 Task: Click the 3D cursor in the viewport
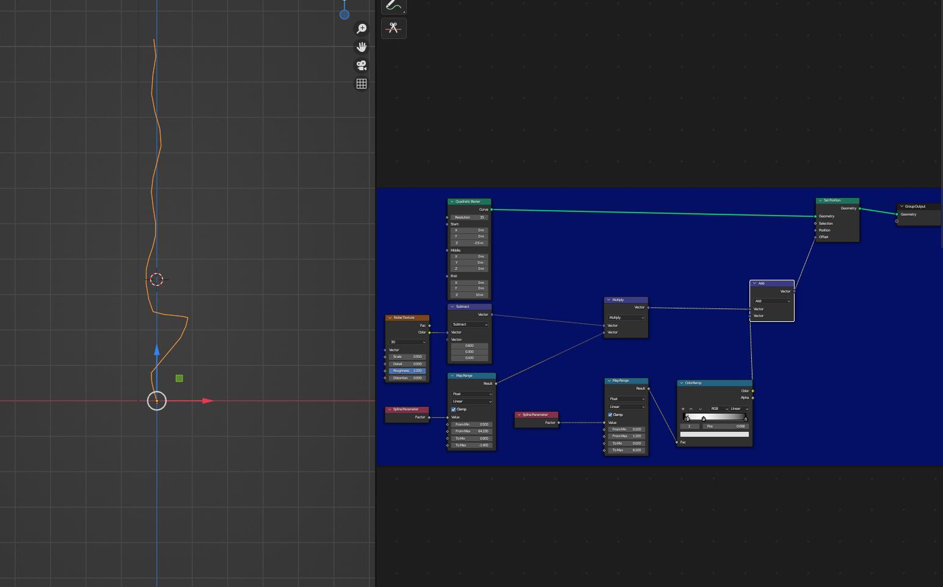click(156, 279)
